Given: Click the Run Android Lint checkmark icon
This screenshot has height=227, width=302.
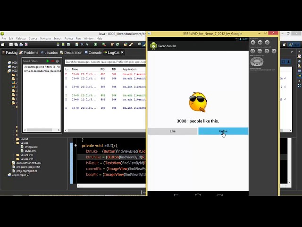Looking at the screenshot, I should (x=68, y=44).
